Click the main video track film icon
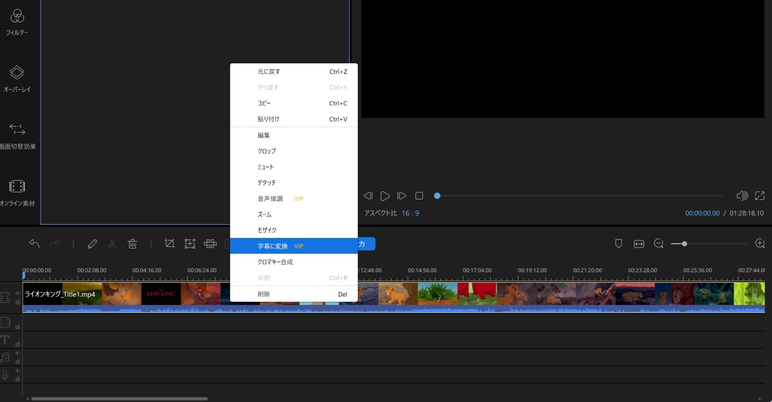Viewport: 772px width, 402px height. coord(5,297)
